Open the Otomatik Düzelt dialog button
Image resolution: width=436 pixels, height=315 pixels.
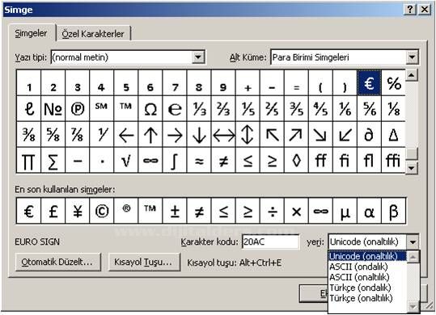(57, 262)
